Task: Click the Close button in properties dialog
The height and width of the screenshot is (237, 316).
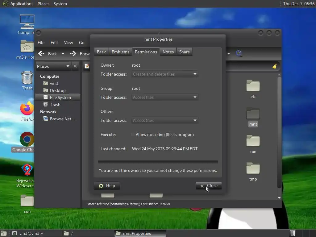Action: click(x=209, y=185)
